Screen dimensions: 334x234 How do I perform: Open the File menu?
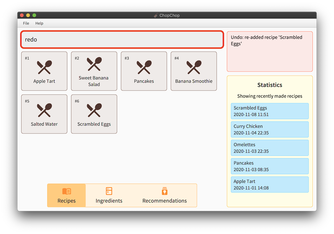tap(26, 23)
